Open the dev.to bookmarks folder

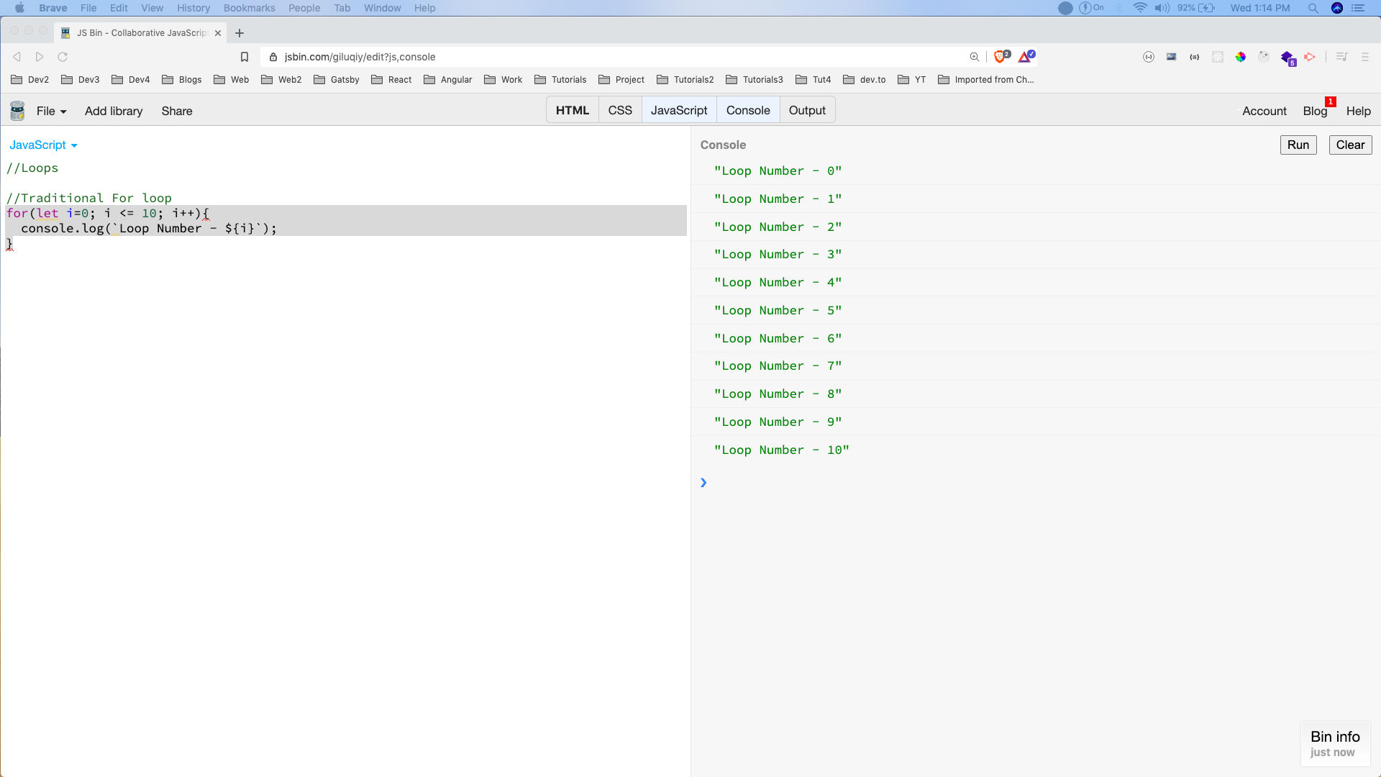(x=864, y=80)
